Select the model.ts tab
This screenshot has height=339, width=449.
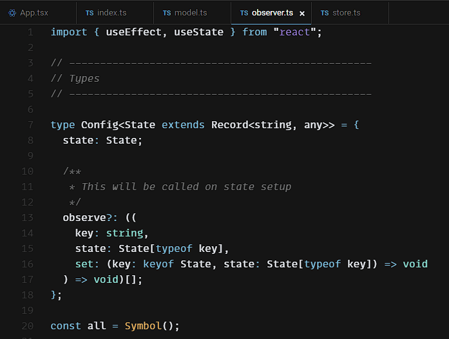[x=191, y=13]
